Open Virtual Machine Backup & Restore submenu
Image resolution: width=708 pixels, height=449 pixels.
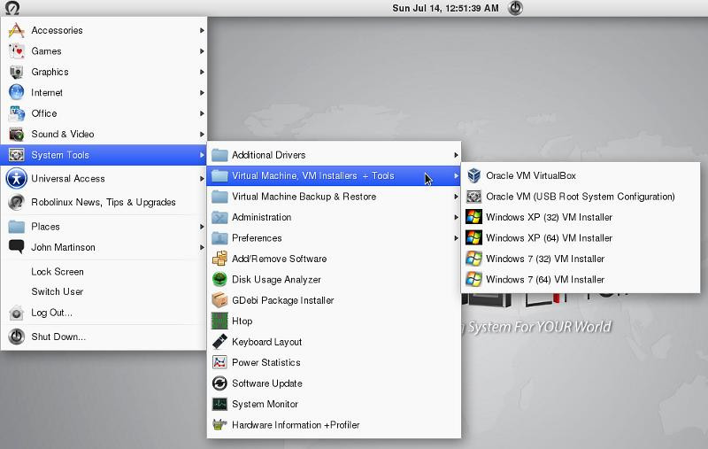[x=334, y=197]
